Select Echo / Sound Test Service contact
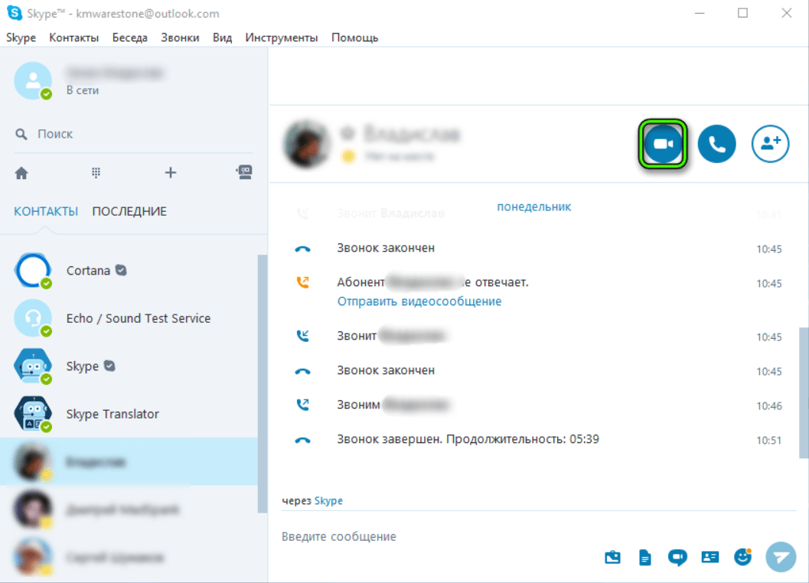Viewport: 809px width, 583px height. [139, 318]
